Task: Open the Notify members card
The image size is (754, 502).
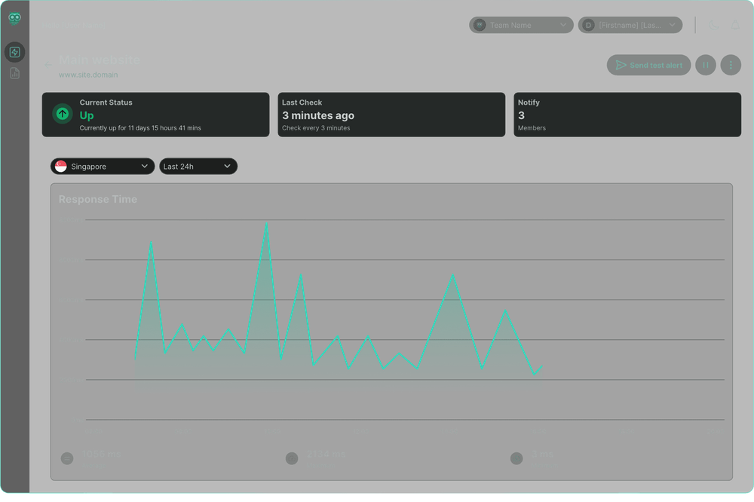Action: click(x=627, y=115)
